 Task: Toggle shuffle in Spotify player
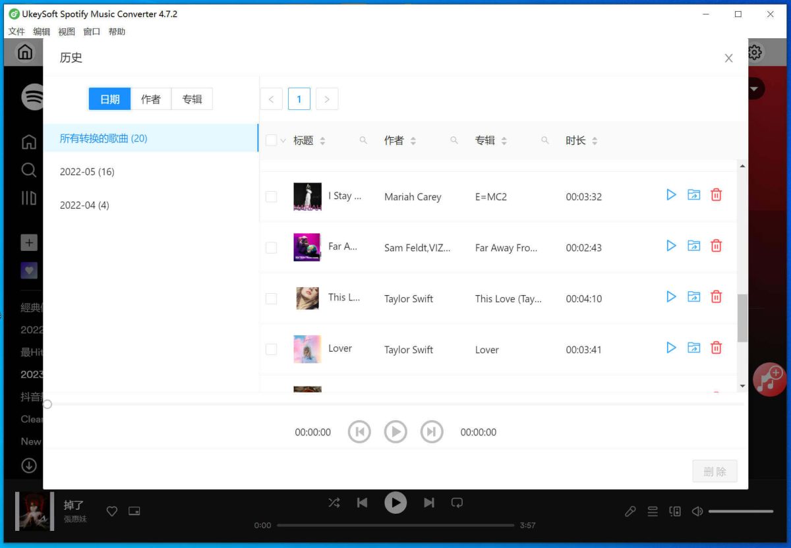(334, 503)
